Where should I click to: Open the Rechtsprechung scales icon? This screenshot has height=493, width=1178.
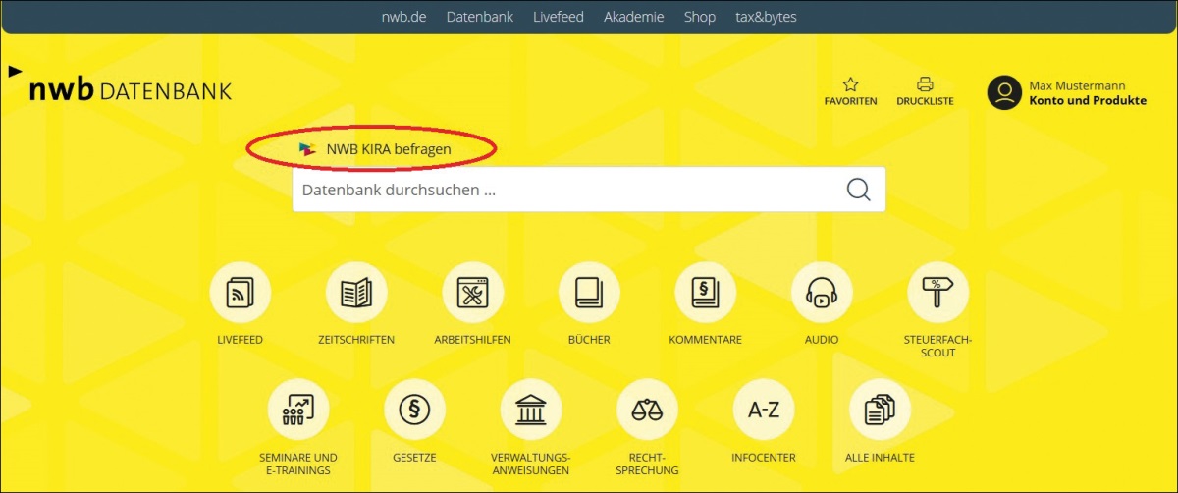647,410
